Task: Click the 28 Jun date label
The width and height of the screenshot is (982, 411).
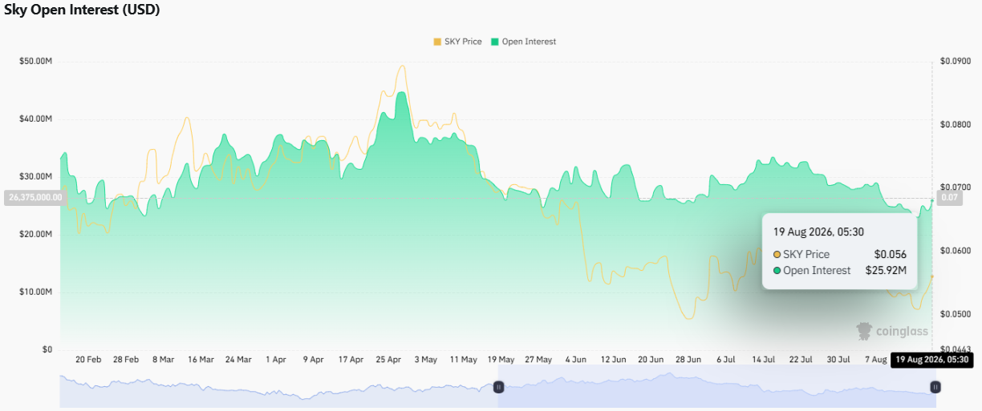Action: click(688, 360)
